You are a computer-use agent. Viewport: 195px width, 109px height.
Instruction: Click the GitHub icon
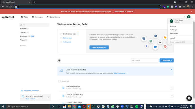tap(160, 42)
